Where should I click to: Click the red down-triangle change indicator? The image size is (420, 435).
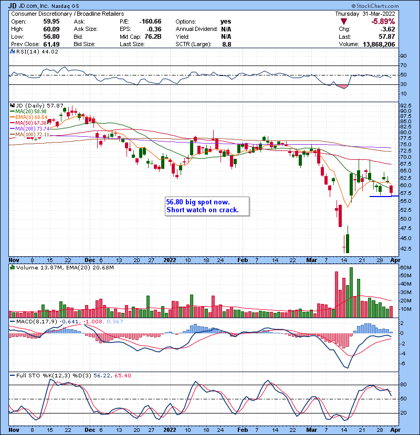click(344, 21)
